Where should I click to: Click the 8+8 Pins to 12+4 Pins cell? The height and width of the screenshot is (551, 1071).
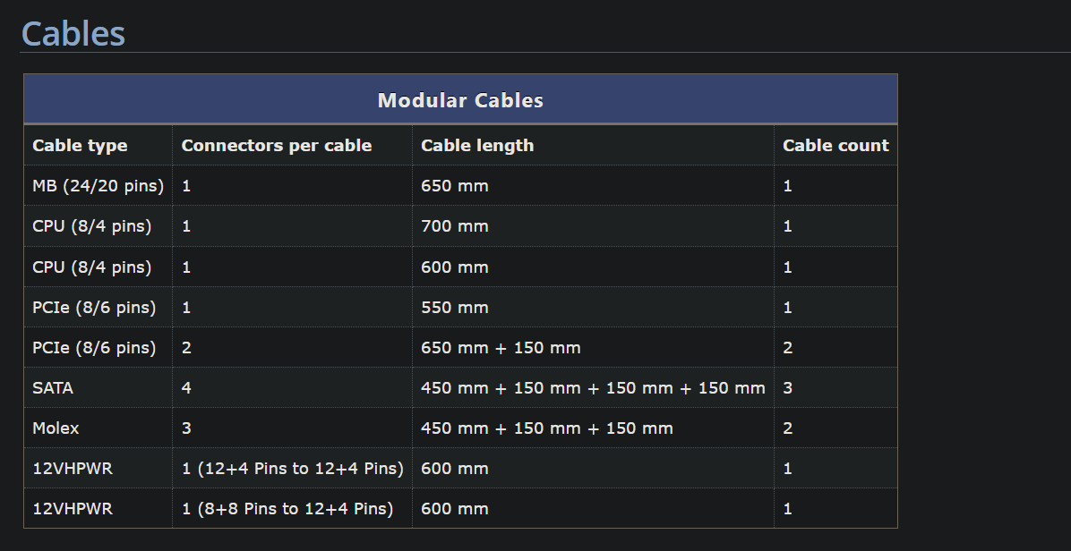click(x=287, y=509)
